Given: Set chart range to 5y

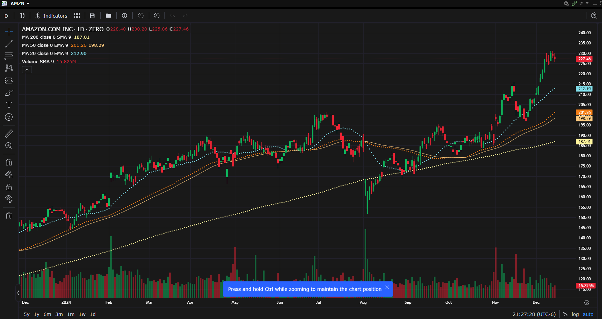Looking at the screenshot, I should click(x=26, y=314).
